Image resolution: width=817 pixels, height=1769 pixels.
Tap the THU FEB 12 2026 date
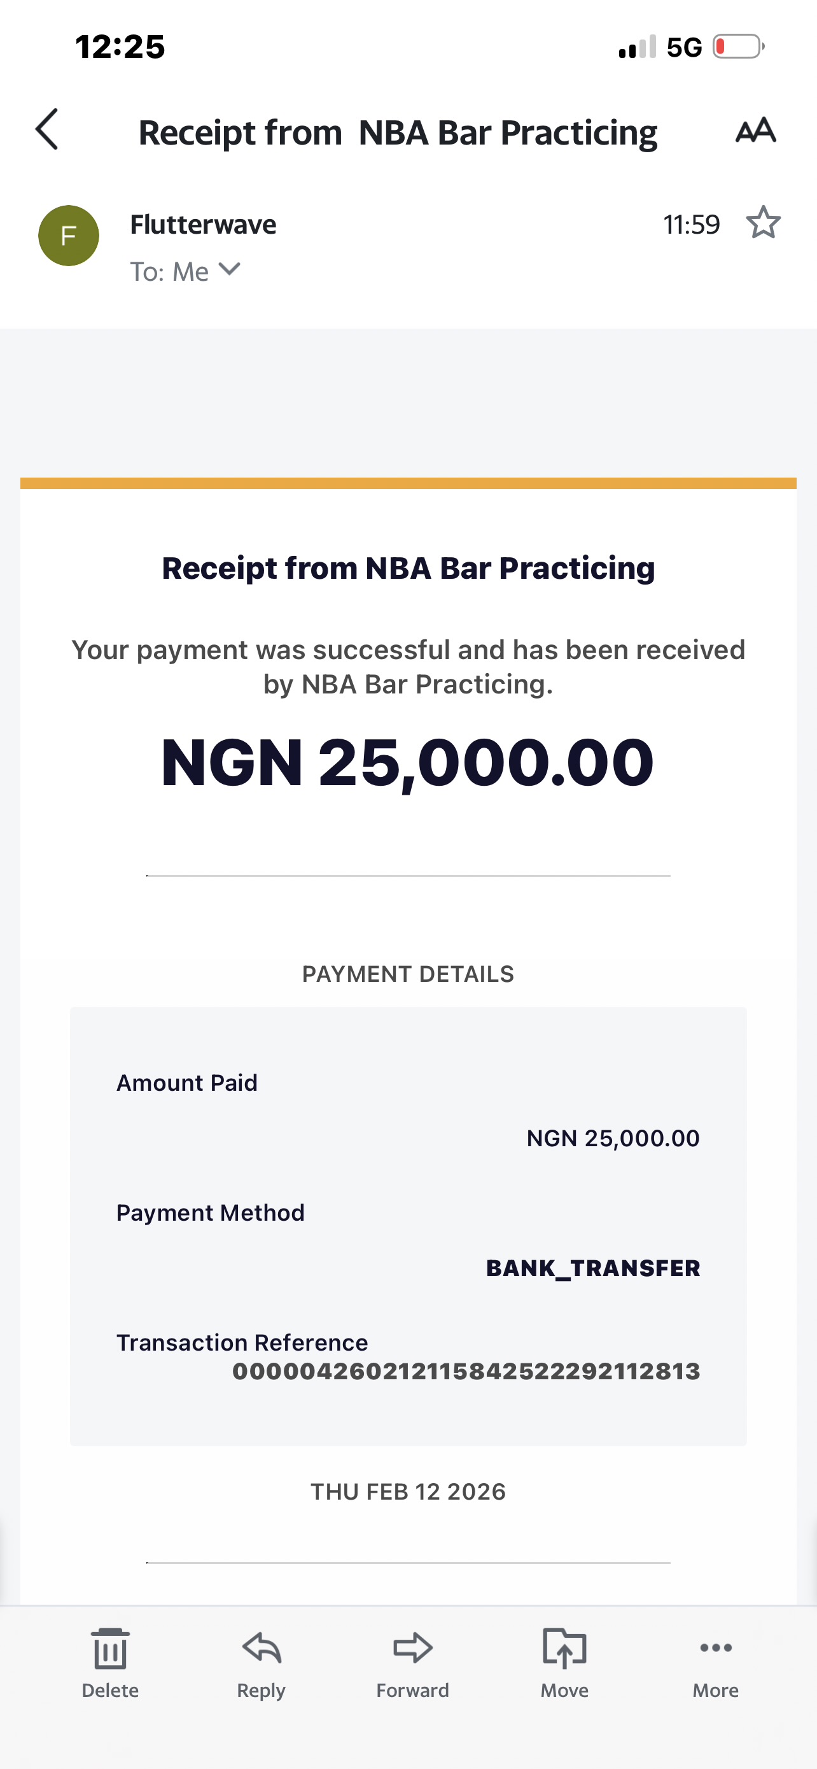point(408,1491)
